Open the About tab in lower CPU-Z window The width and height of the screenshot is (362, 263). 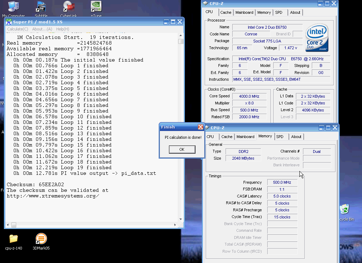click(296, 137)
